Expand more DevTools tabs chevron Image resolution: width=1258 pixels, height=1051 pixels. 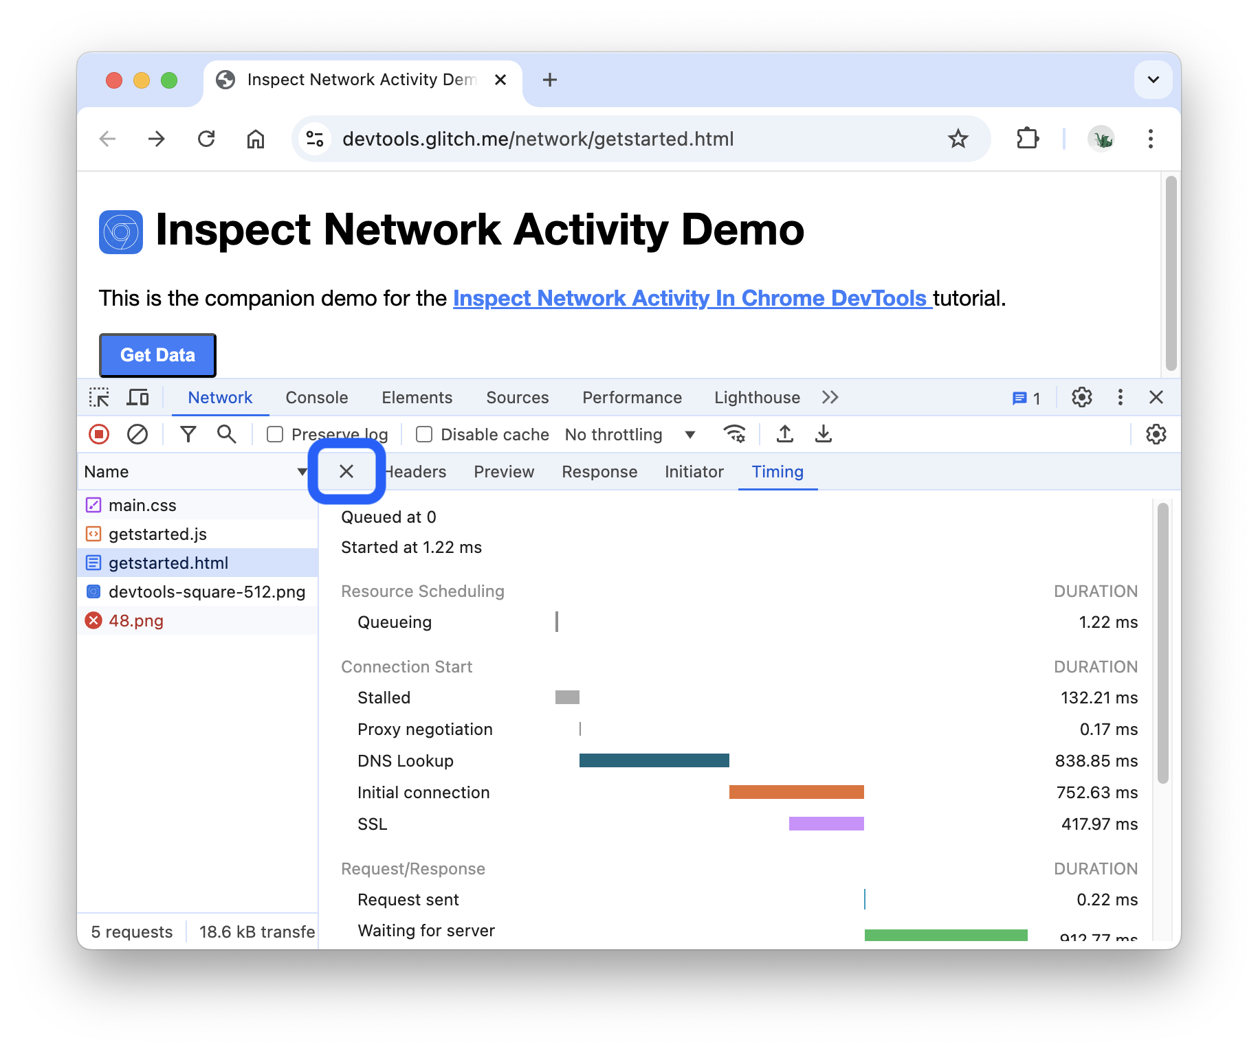[x=830, y=398]
